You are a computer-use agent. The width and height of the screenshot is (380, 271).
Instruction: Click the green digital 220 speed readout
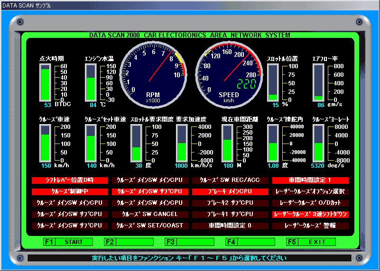[x=247, y=84]
